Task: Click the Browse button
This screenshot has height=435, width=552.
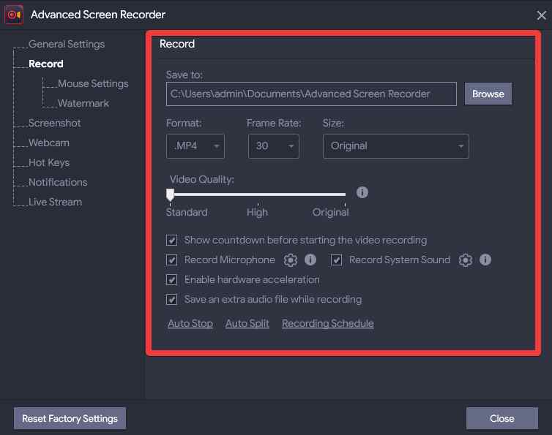Action: tap(488, 94)
